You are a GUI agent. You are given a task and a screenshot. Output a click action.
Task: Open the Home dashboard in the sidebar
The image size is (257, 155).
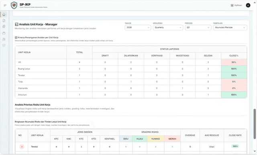click(x=4, y=14)
